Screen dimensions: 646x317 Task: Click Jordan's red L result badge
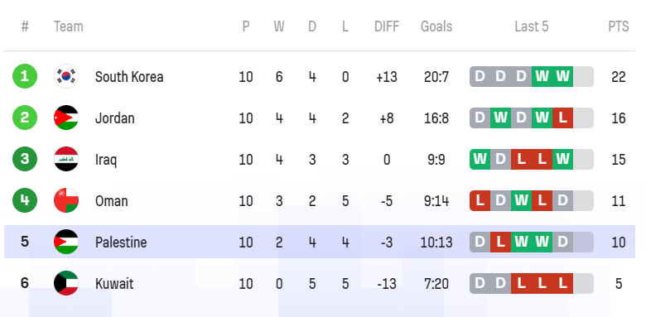(x=562, y=118)
